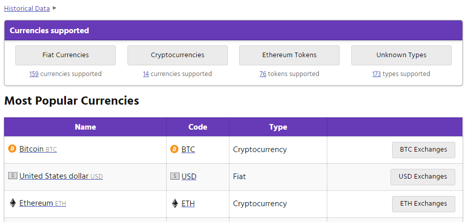Select the Fiat Currencies button

[x=65, y=55]
